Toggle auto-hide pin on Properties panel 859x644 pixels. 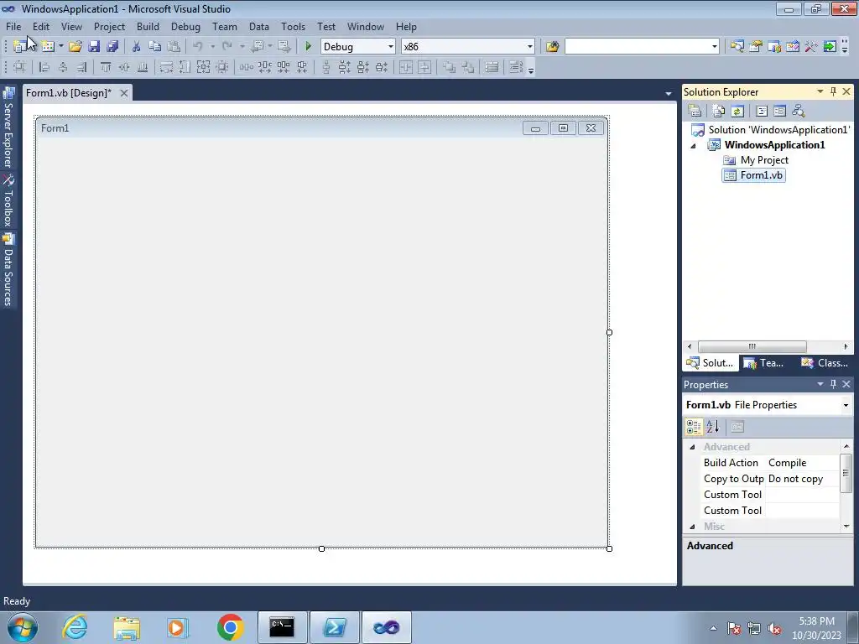[x=833, y=384]
